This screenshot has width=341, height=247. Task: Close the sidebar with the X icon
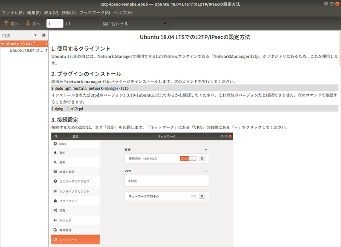43,35
